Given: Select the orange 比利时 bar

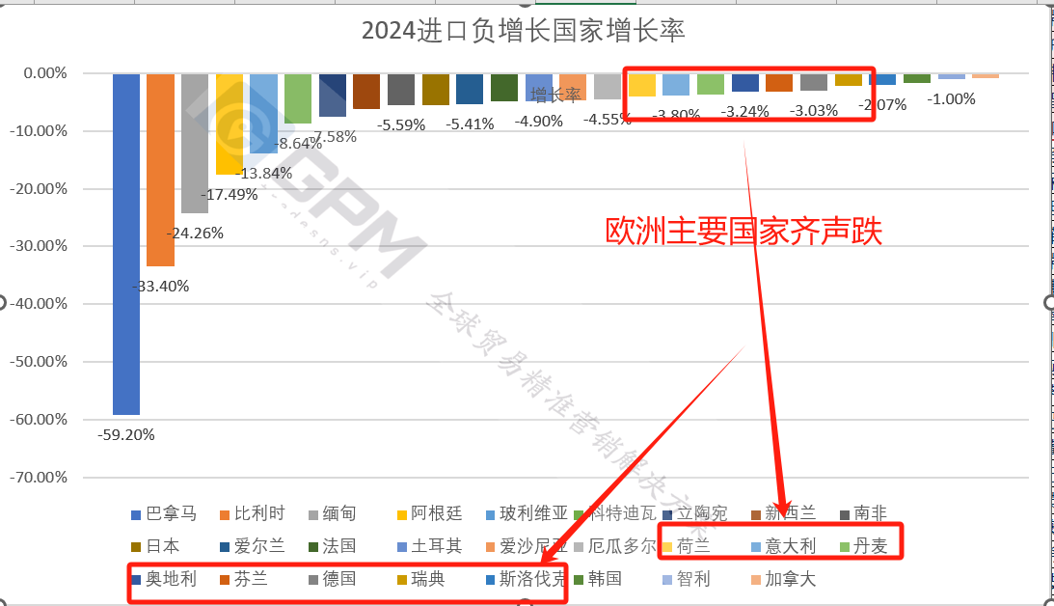Looking at the screenshot, I should click(x=160, y=169).
